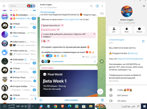
Task: Open the Vodka casino зе... chat from 07:26
Action: click(19, 52)
